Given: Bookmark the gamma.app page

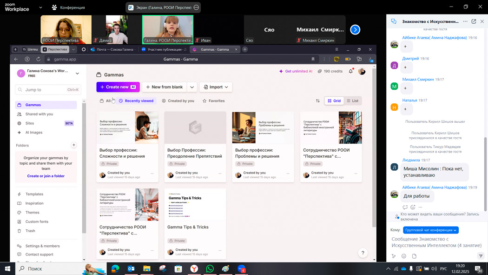Looking at the screenshot, I should click(313, 59).
